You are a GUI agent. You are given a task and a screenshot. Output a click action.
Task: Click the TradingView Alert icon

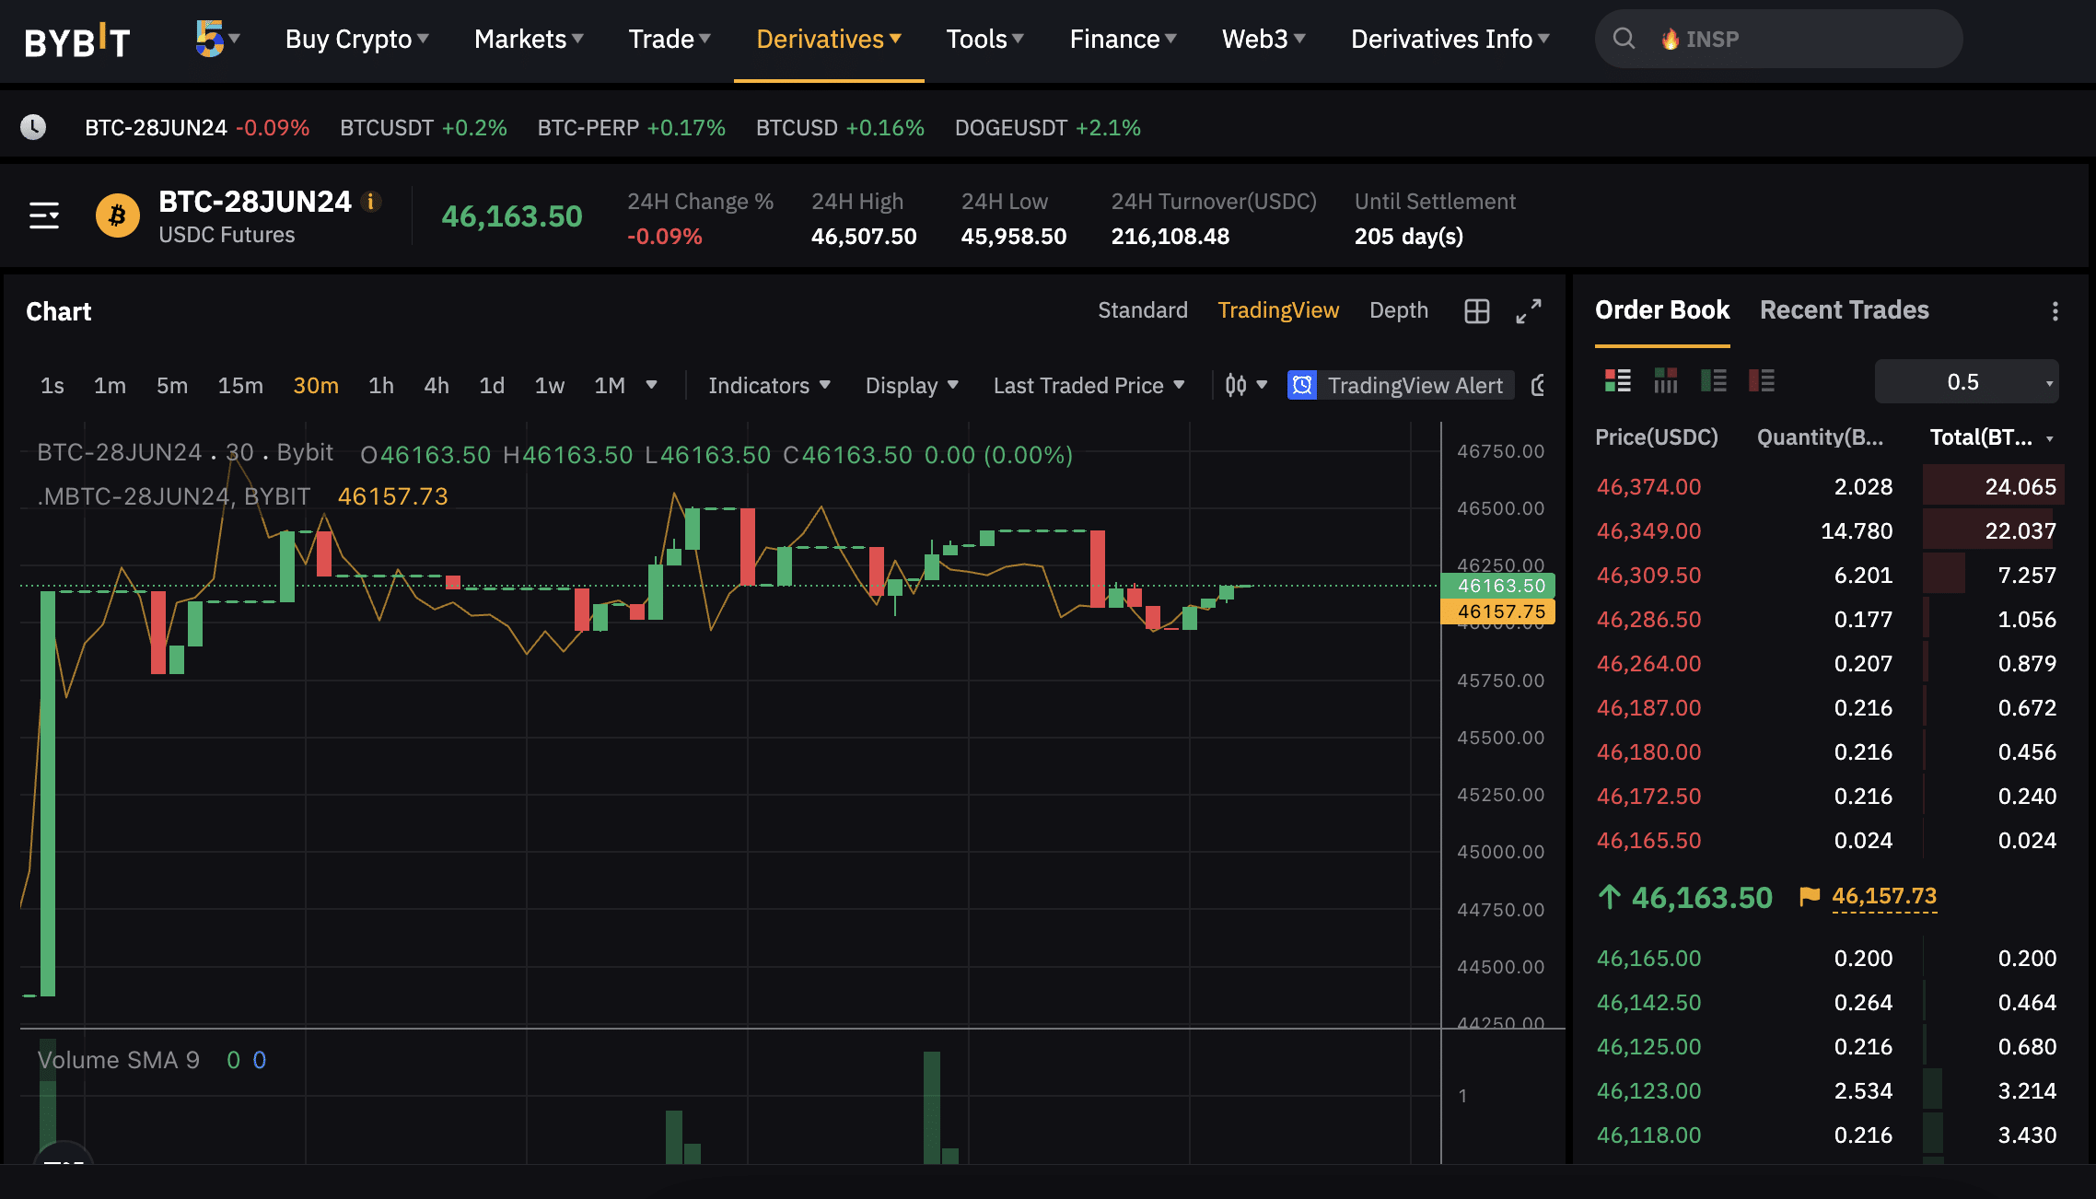(1301, 384)
